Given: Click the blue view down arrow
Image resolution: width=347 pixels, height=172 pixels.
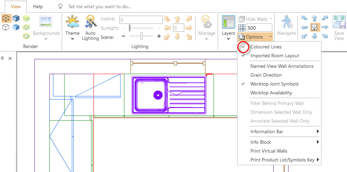Looking at the screenshot, I should pyautogui.click(x=314, y=36).
